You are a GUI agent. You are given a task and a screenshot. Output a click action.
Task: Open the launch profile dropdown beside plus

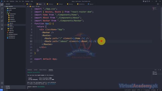pos(156,70)
